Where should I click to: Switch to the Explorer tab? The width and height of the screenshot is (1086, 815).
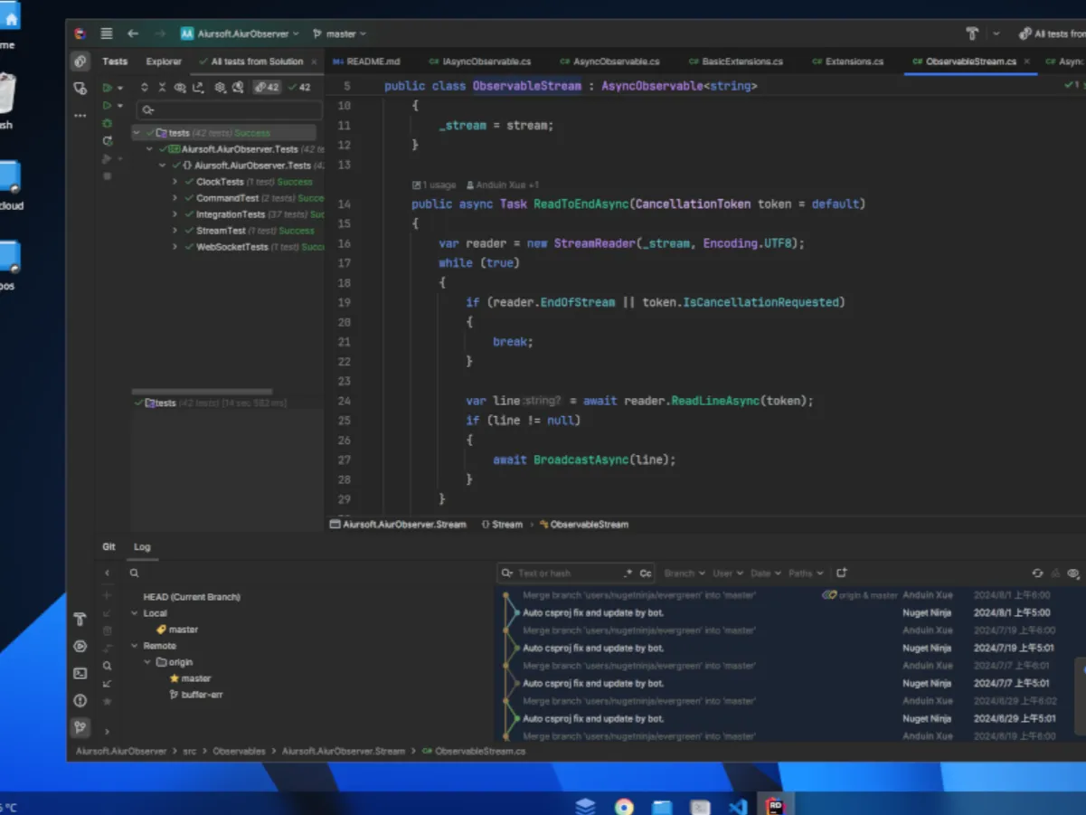163,62
